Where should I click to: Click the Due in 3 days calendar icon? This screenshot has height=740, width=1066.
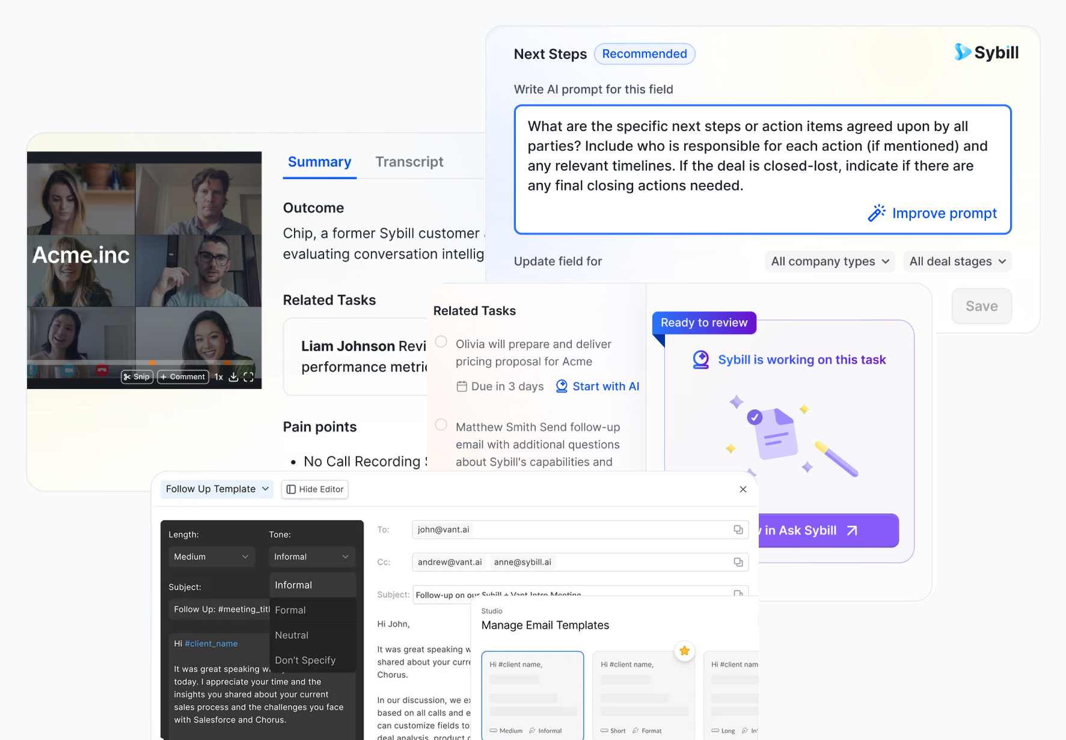pyautogui.click(x=462, y=387)
